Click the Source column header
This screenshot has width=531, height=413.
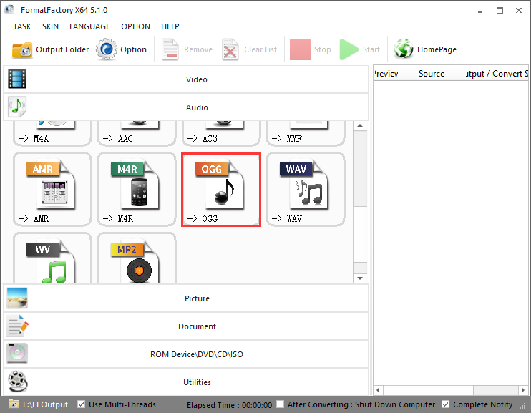(432, 74)
